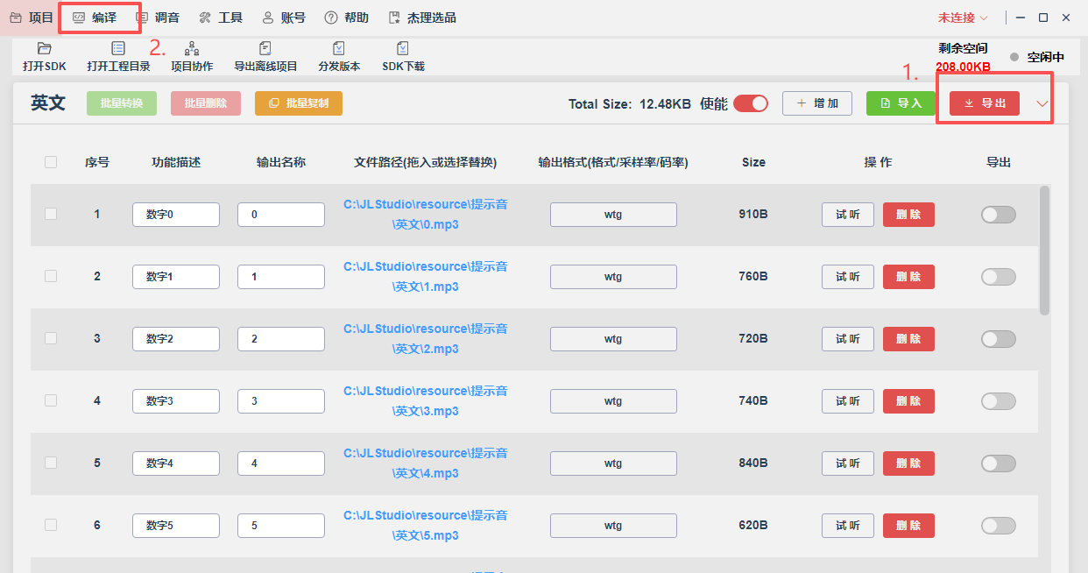The height and width of the screenshot is (573, 1088).
Task: Click output name field containing 5
Action: click(x=281, y=526)
